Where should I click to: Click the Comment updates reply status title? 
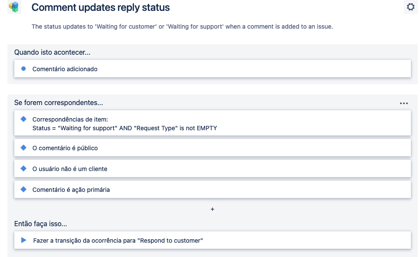[100, 7]
